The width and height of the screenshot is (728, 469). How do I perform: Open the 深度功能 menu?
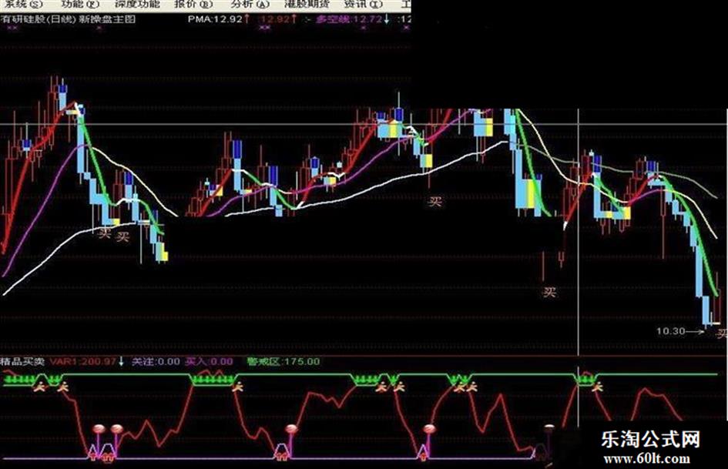(137, 4)
